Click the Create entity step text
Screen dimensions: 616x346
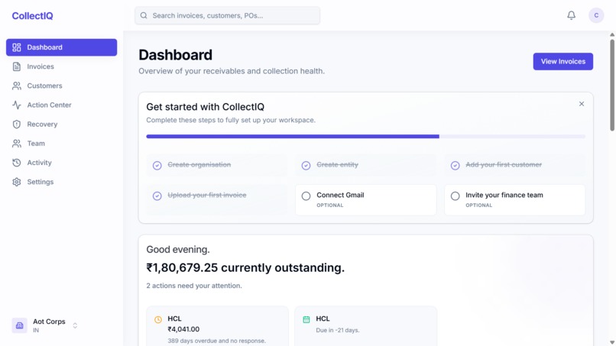click(338, 164)
